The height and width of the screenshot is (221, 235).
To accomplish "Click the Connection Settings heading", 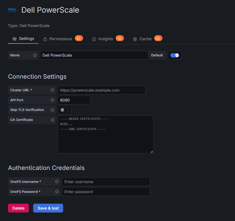I will click(x=37, y=77).
